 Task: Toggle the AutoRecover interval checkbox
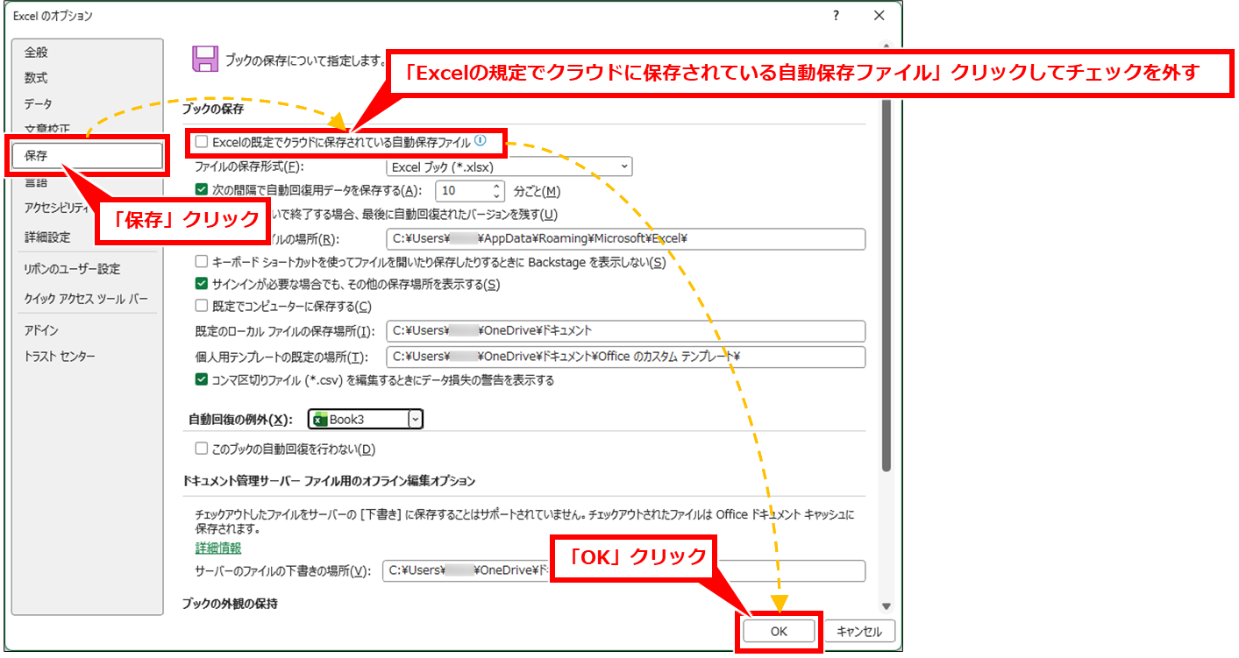pyautogui.click(x=202, y=191)
